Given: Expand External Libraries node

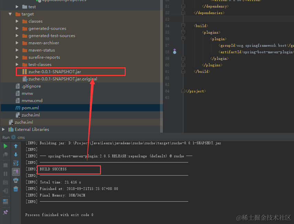Looking at the screenshot, I should coord(3,129).
